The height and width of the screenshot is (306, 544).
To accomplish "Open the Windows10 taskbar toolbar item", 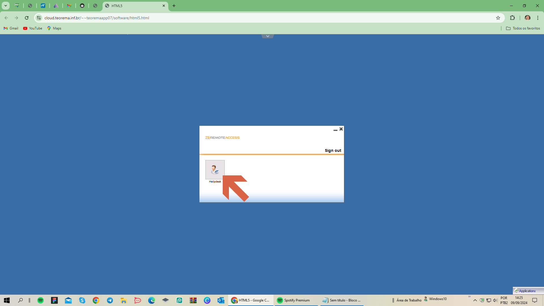I will coord(435,299).
